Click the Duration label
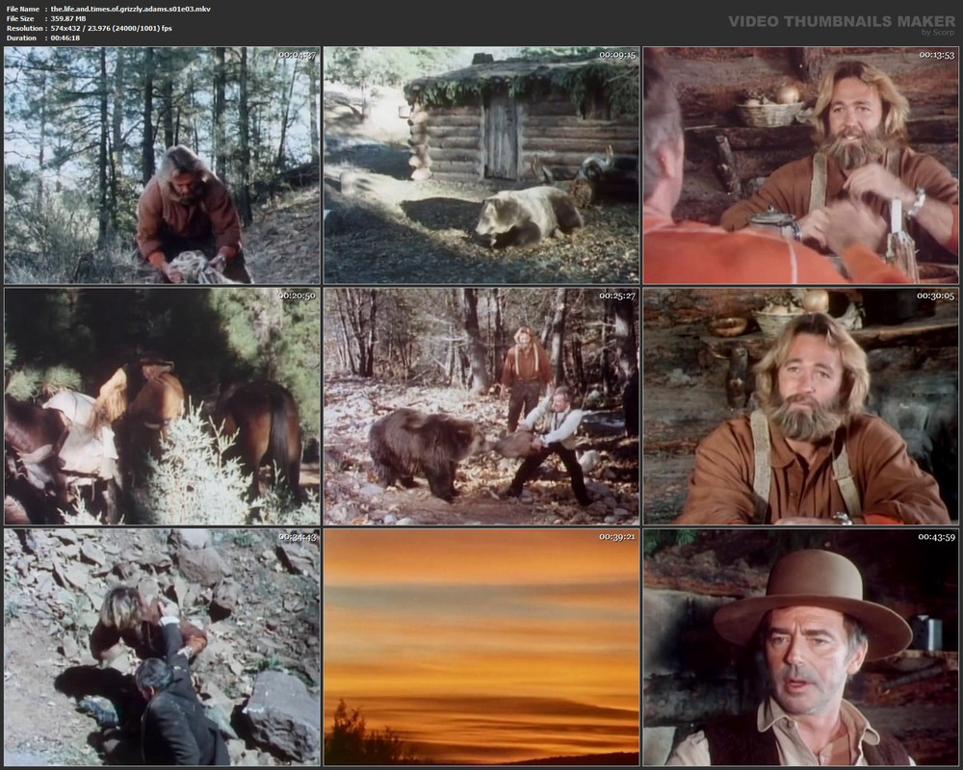 click(21, 38)
